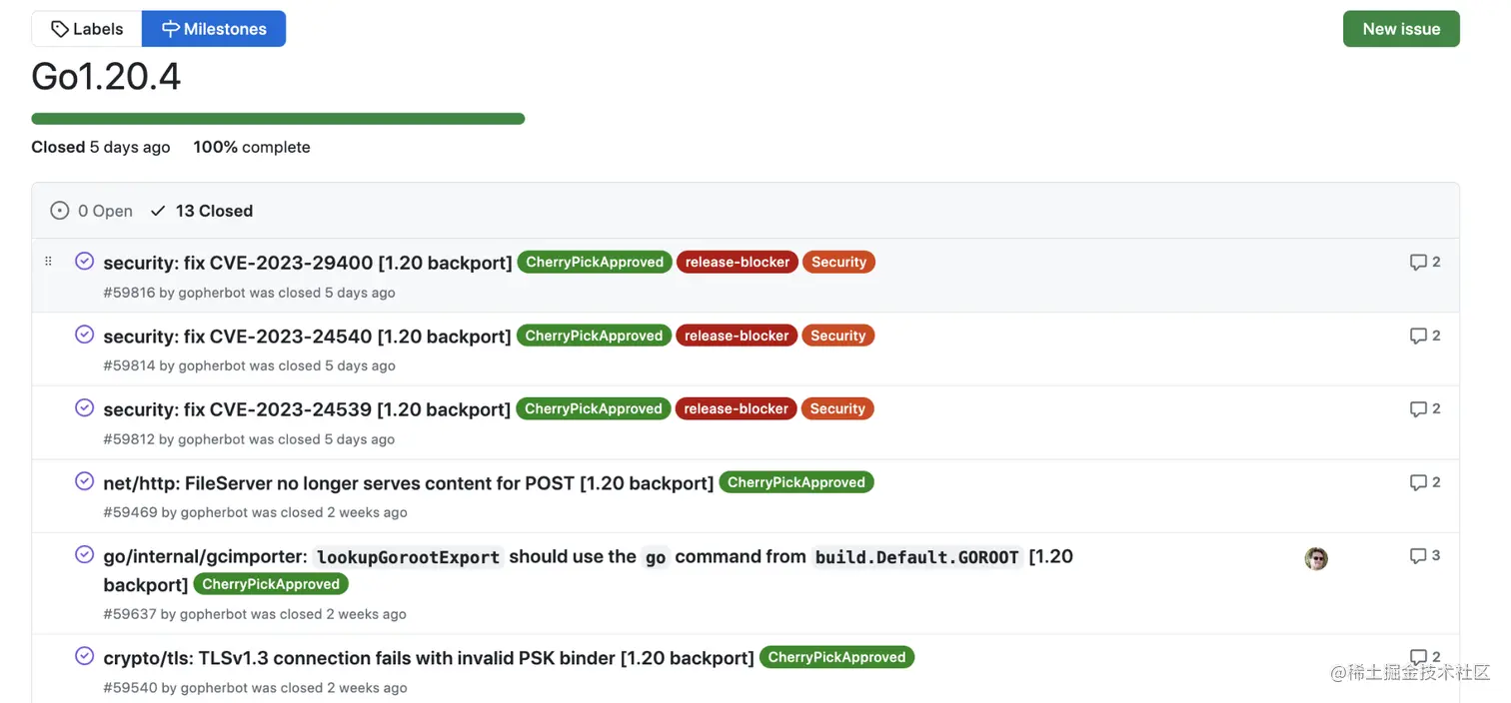
Task: Click the milestone progress bar
Action: pos(278,119)
